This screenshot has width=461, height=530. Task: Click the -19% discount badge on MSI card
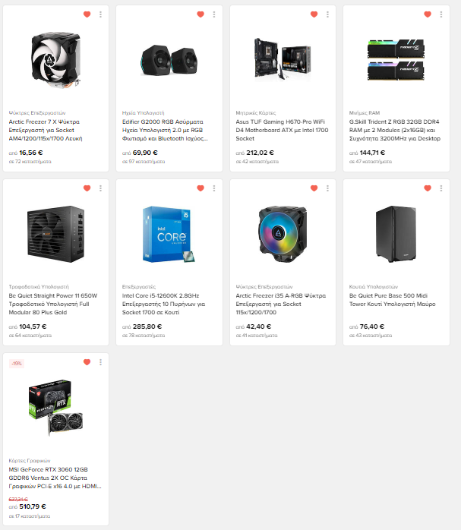point(16,364)
